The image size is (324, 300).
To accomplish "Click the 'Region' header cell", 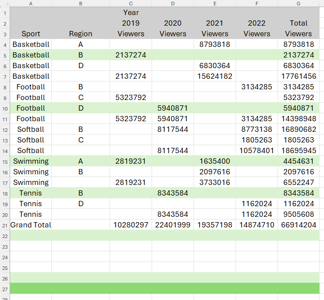I will (x=80, y=34).
